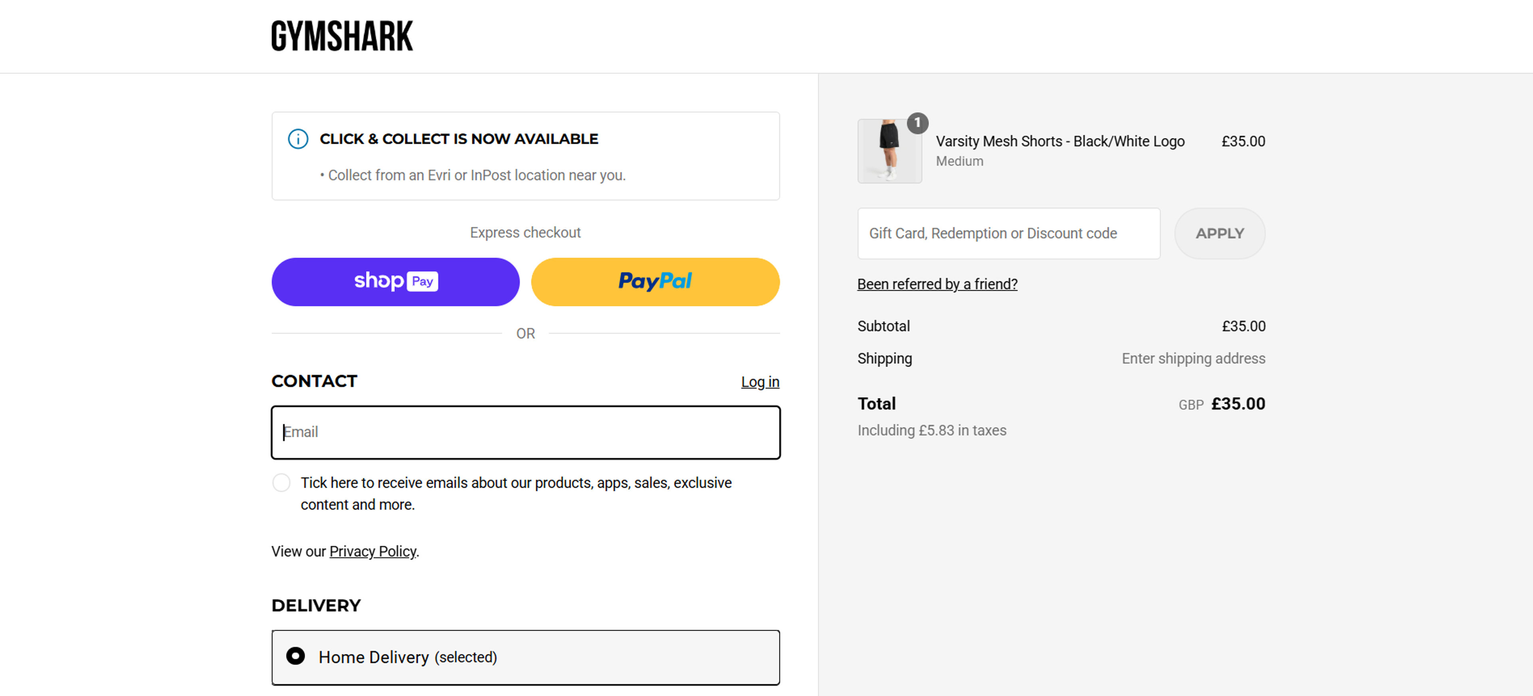Click the 'CONTACT' section heading
This screenshot has height=696, width=1533.
[314, 382]
